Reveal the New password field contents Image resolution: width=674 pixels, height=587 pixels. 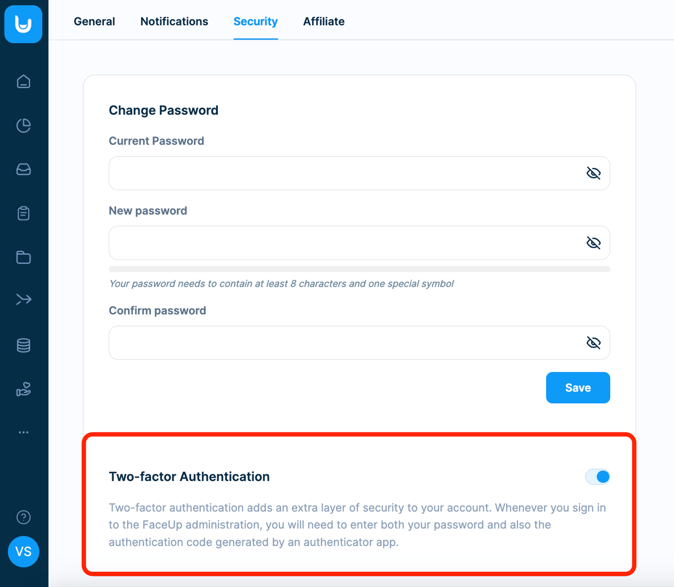click(x=594, y=242)
